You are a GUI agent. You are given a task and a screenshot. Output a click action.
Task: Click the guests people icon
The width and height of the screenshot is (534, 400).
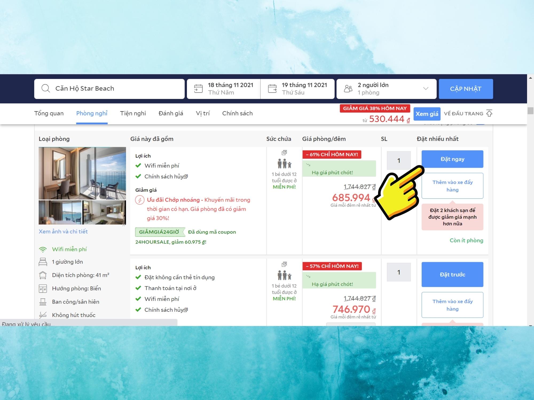(x=348, y=89)
